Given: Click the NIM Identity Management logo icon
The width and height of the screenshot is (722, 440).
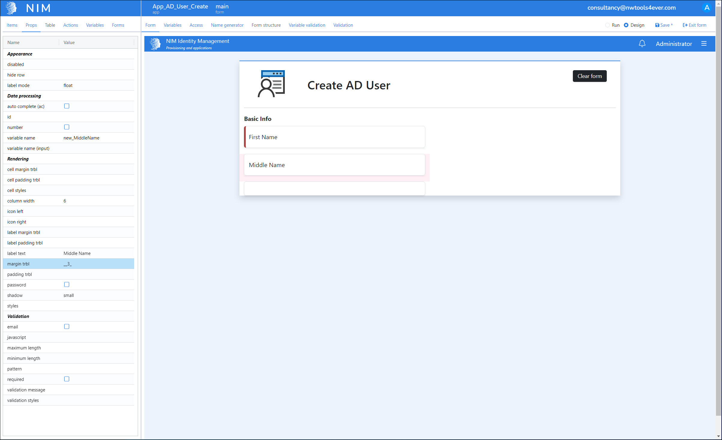Looking at the screenshot, I should [155, 44].
